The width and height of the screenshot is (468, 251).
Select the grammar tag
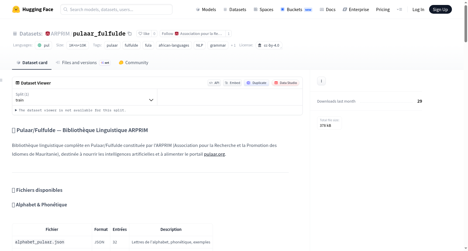[x=218, y=45]
